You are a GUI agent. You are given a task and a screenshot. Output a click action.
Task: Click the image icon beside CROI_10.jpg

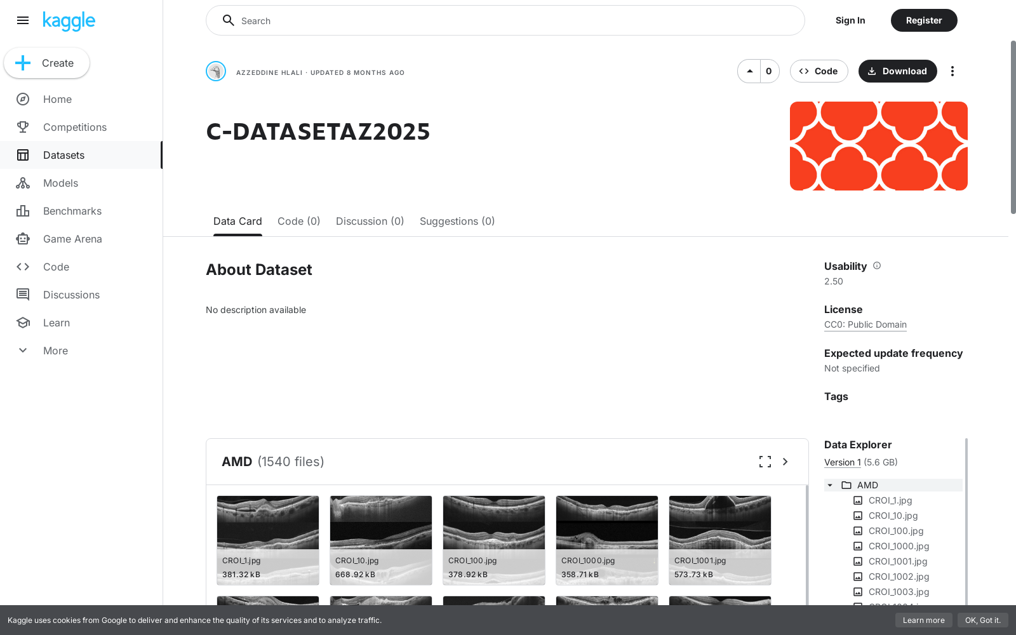[858, 516]
